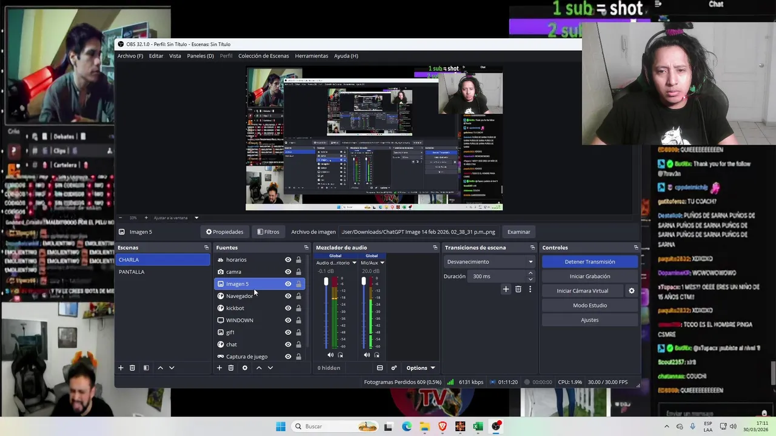Remove transition with trash icon
The width and height of the screenshot is (776, 436).
[x=518, y=289]
